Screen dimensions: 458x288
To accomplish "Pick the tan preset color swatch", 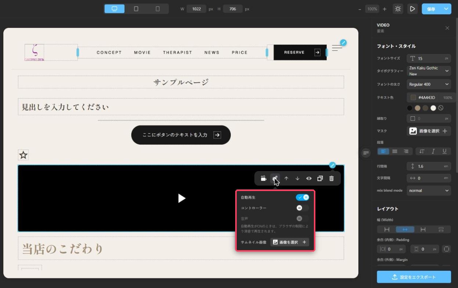I will coord(418,108).
